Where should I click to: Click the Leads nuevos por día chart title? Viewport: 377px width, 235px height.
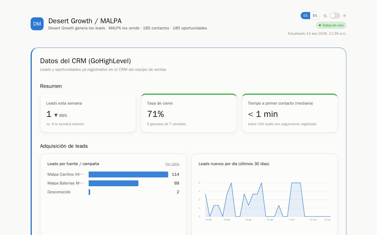(234, 164)
